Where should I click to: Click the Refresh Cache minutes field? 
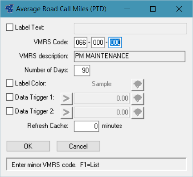pyautogui.click(x=86, y=126)
